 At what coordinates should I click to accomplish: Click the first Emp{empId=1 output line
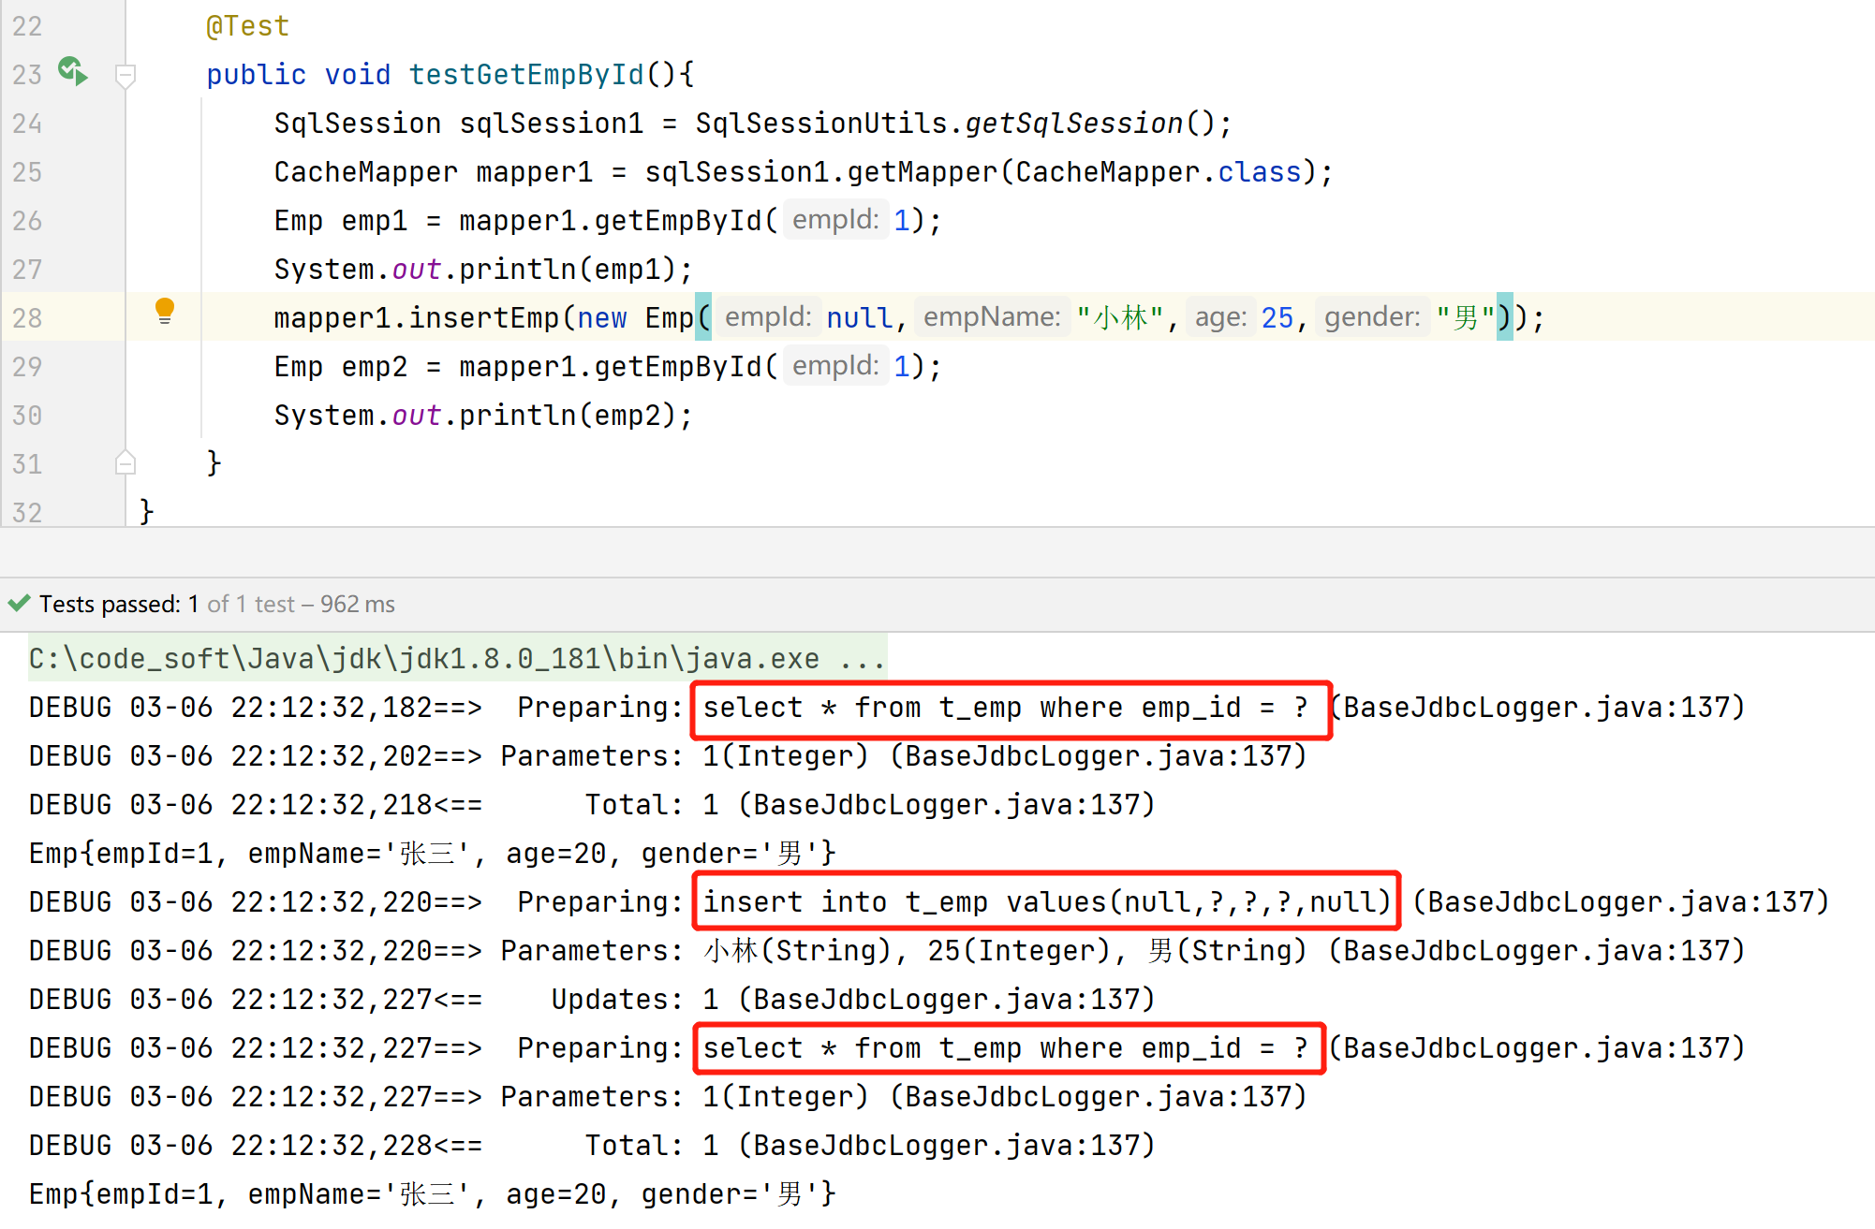click(432, 854)
